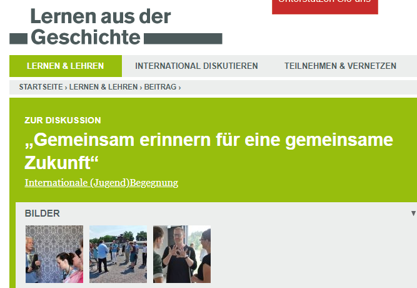Click the Zur Diskussion label

pos(63,120)
